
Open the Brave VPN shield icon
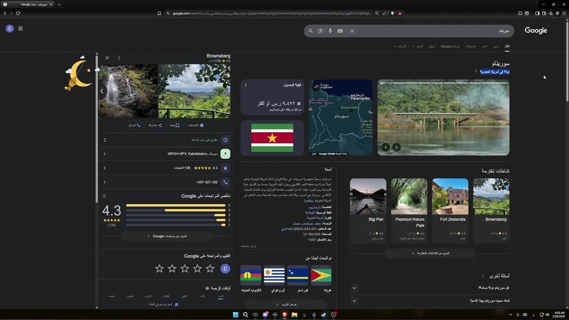coord(557,13)
